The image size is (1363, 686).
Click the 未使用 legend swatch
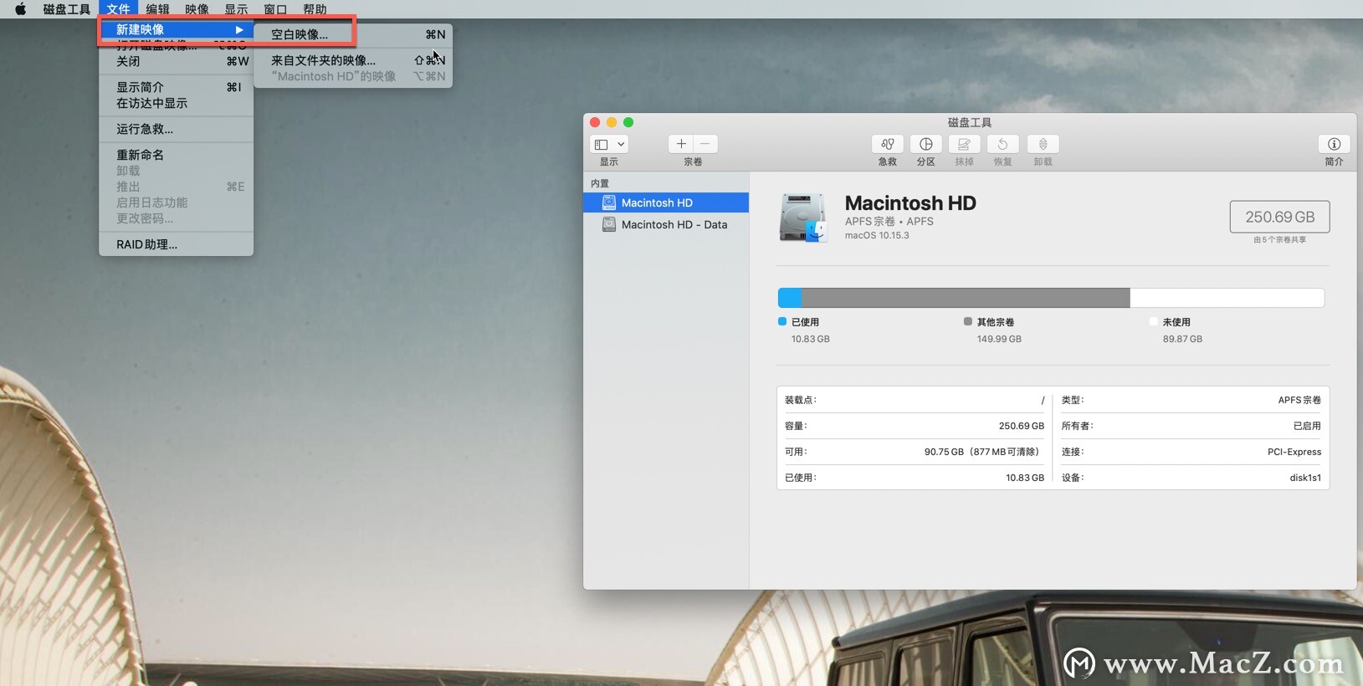click(x=1154, y=321)
